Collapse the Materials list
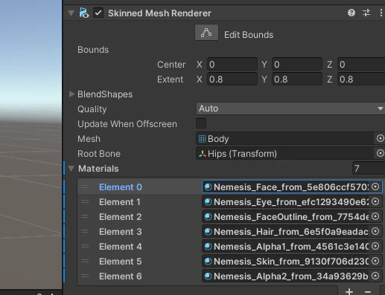Viewport: 385px width, 295px height. (71, 169)
